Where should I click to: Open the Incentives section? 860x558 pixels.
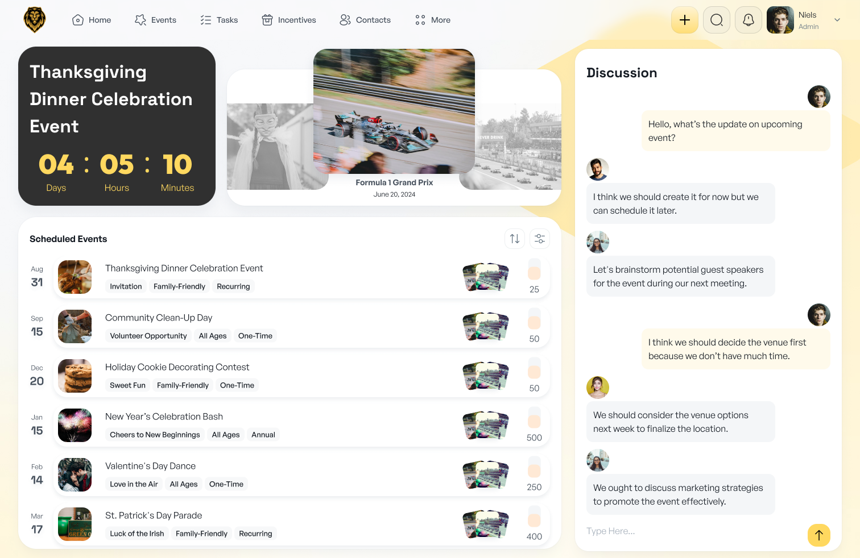point(289,20)
